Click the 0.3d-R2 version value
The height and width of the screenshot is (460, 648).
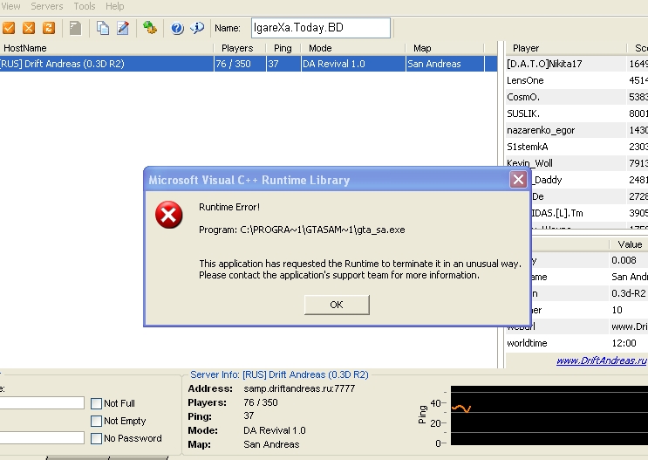(x=628, y=293)
